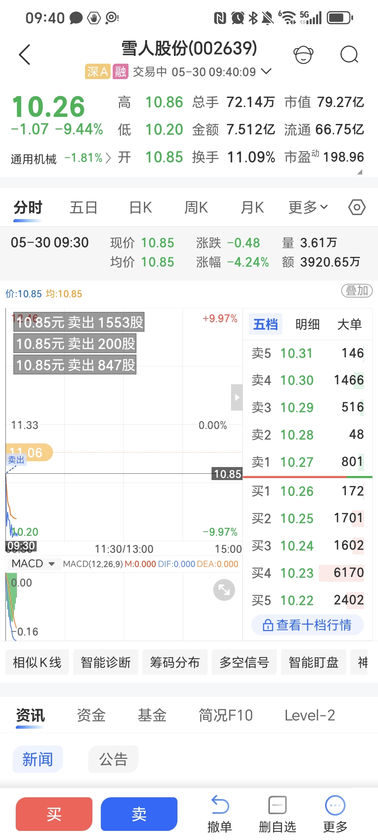The height and width of the screenshot is (840, 378).
Task: Select 新闻 news filter
Action: pos(38,759)
